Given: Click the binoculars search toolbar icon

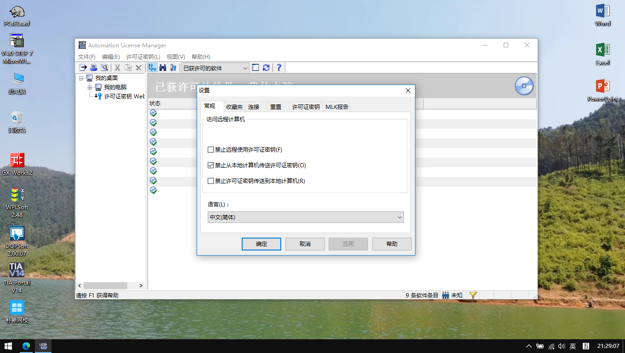Looking at the screenshot, I should tap(163, 68).
